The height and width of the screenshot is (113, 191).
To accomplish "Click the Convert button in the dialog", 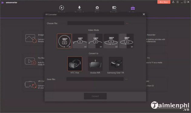I will tap(95, 96).
